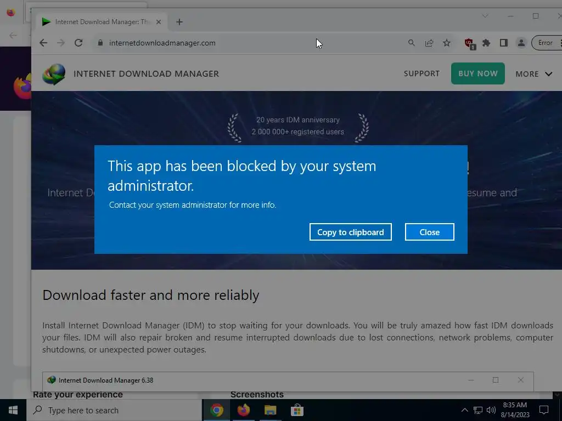Open the uBlock shield extension

[x=470, y=44]
